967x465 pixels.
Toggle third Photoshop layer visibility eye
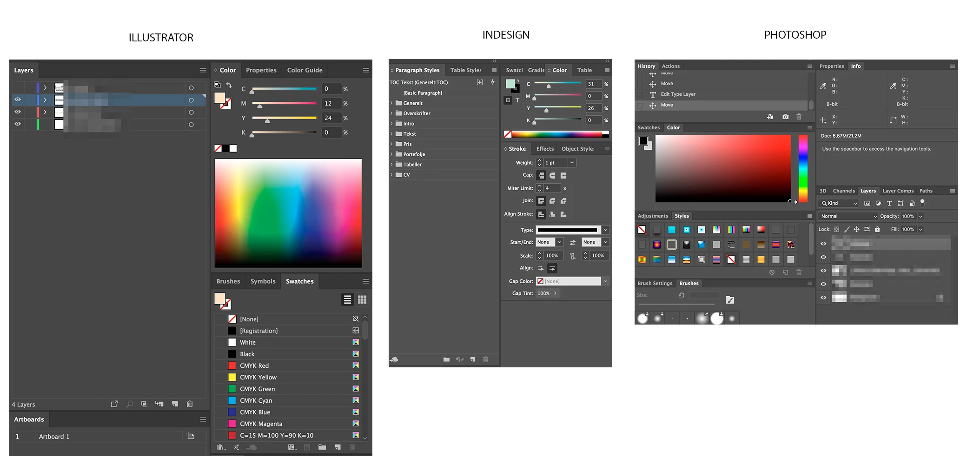pyautogui.click(x=823, y=271)
